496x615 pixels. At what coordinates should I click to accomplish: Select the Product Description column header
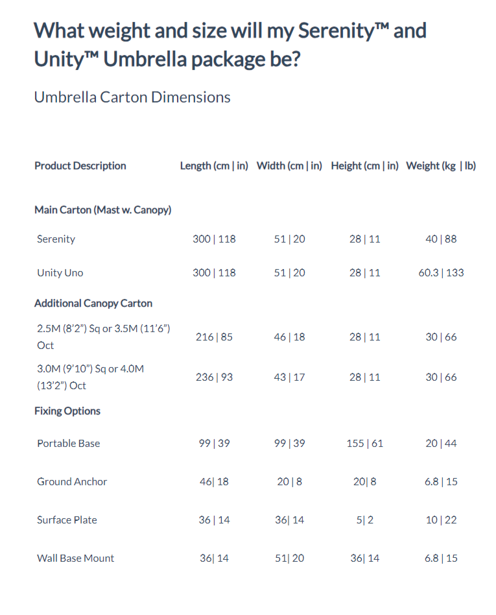80,166
